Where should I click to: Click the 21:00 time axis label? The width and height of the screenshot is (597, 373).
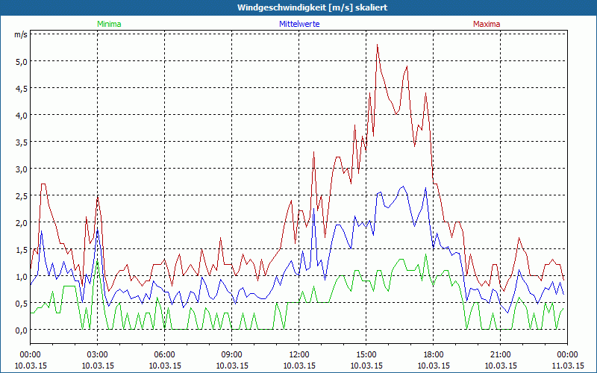[x=500, y=355]
